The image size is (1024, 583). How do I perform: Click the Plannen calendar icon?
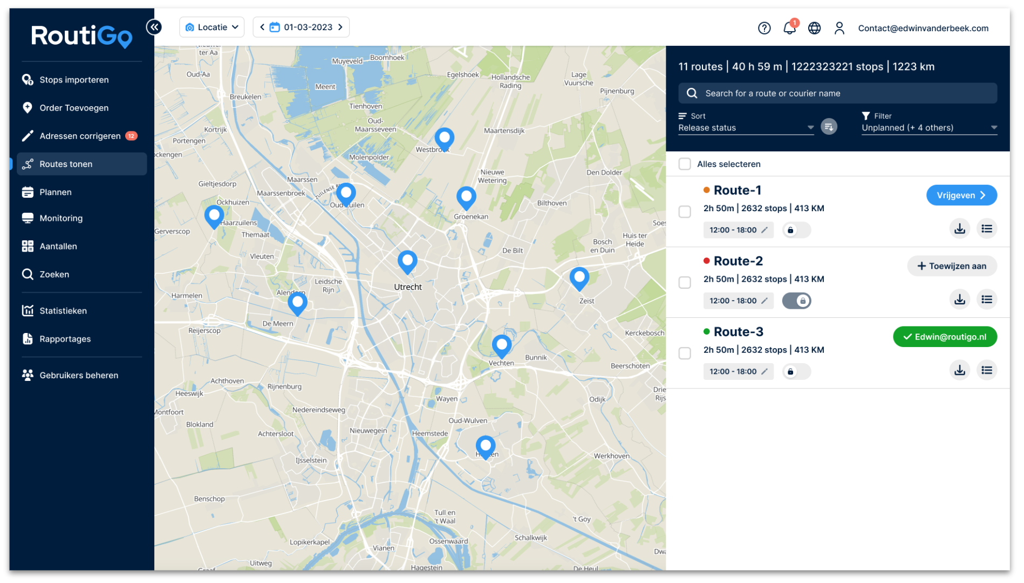tap(28, 192)
